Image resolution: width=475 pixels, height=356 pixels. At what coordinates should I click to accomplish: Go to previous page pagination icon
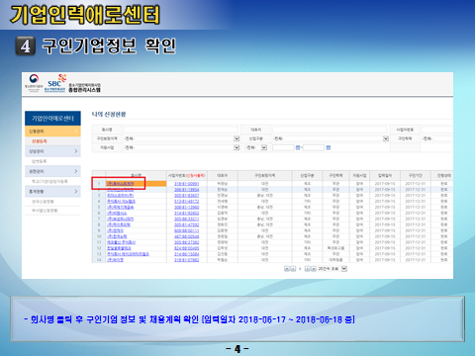coord(293,269)
